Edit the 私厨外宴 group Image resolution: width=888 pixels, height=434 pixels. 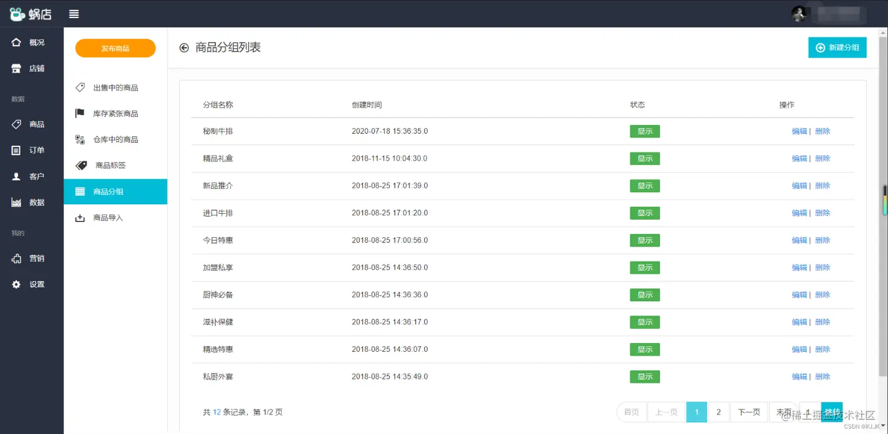pos(799,376)
